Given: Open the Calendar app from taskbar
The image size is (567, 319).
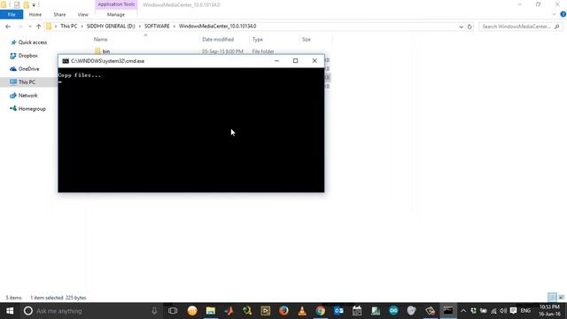Looking at the screenshot, I should tap(357, 311).
